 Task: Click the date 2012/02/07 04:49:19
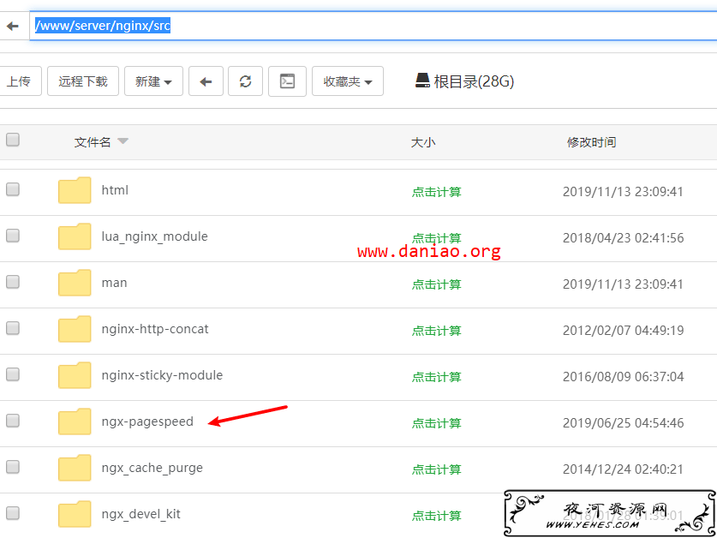click(624, 331)
